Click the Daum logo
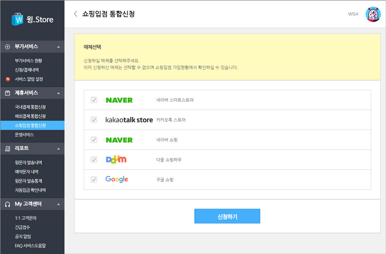The width and height of the screenshot is (386, 254). 116,160
